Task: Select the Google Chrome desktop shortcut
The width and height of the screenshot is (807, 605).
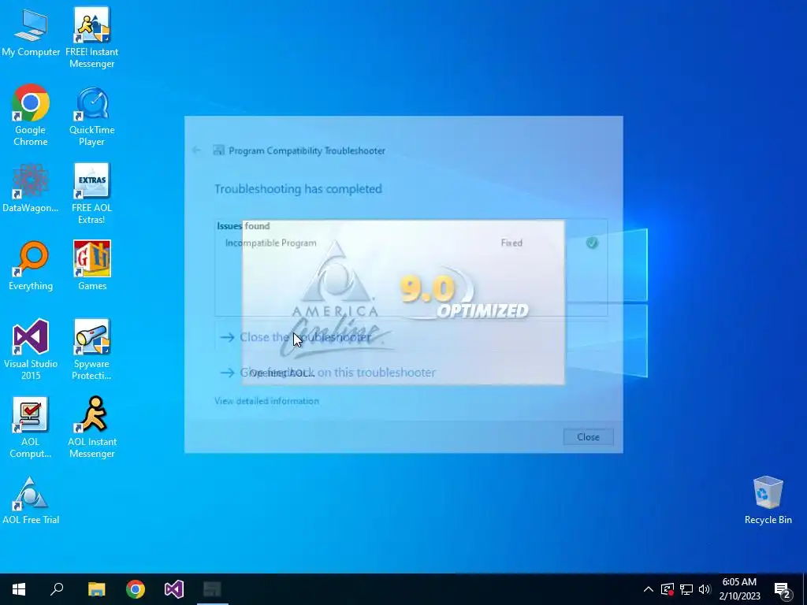Action: (x=31, y=115)
